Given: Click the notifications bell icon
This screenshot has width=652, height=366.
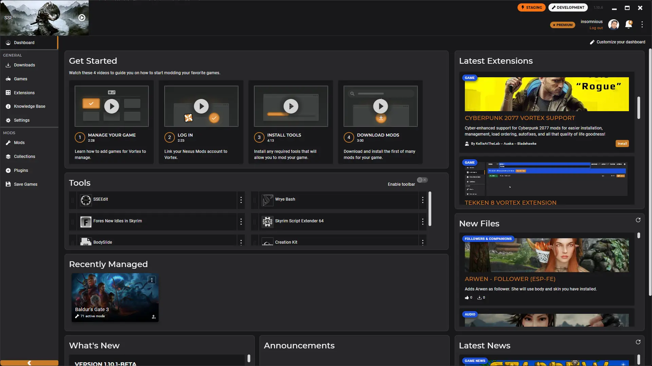Looking at the screenshot, I should (x=628, y=24).
